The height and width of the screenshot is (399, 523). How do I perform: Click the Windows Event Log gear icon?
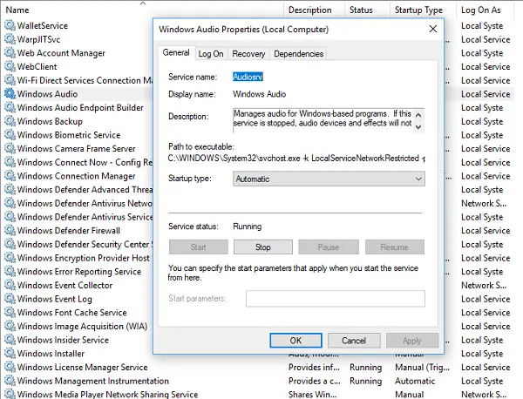coord(10,299)
